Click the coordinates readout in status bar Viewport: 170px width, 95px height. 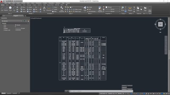pyautogui.click(x=108, y=94)
